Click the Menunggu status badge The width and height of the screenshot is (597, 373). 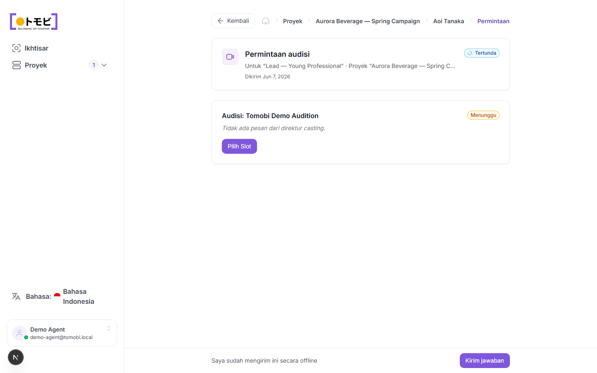pyautogui.click(x=483, y=115)
